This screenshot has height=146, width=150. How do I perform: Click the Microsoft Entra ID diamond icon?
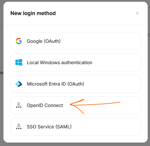pos(19,84)
